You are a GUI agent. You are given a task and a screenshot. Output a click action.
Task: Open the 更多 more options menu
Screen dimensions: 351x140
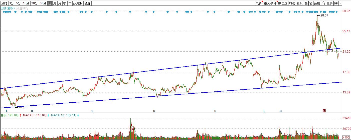pos(330,3)
